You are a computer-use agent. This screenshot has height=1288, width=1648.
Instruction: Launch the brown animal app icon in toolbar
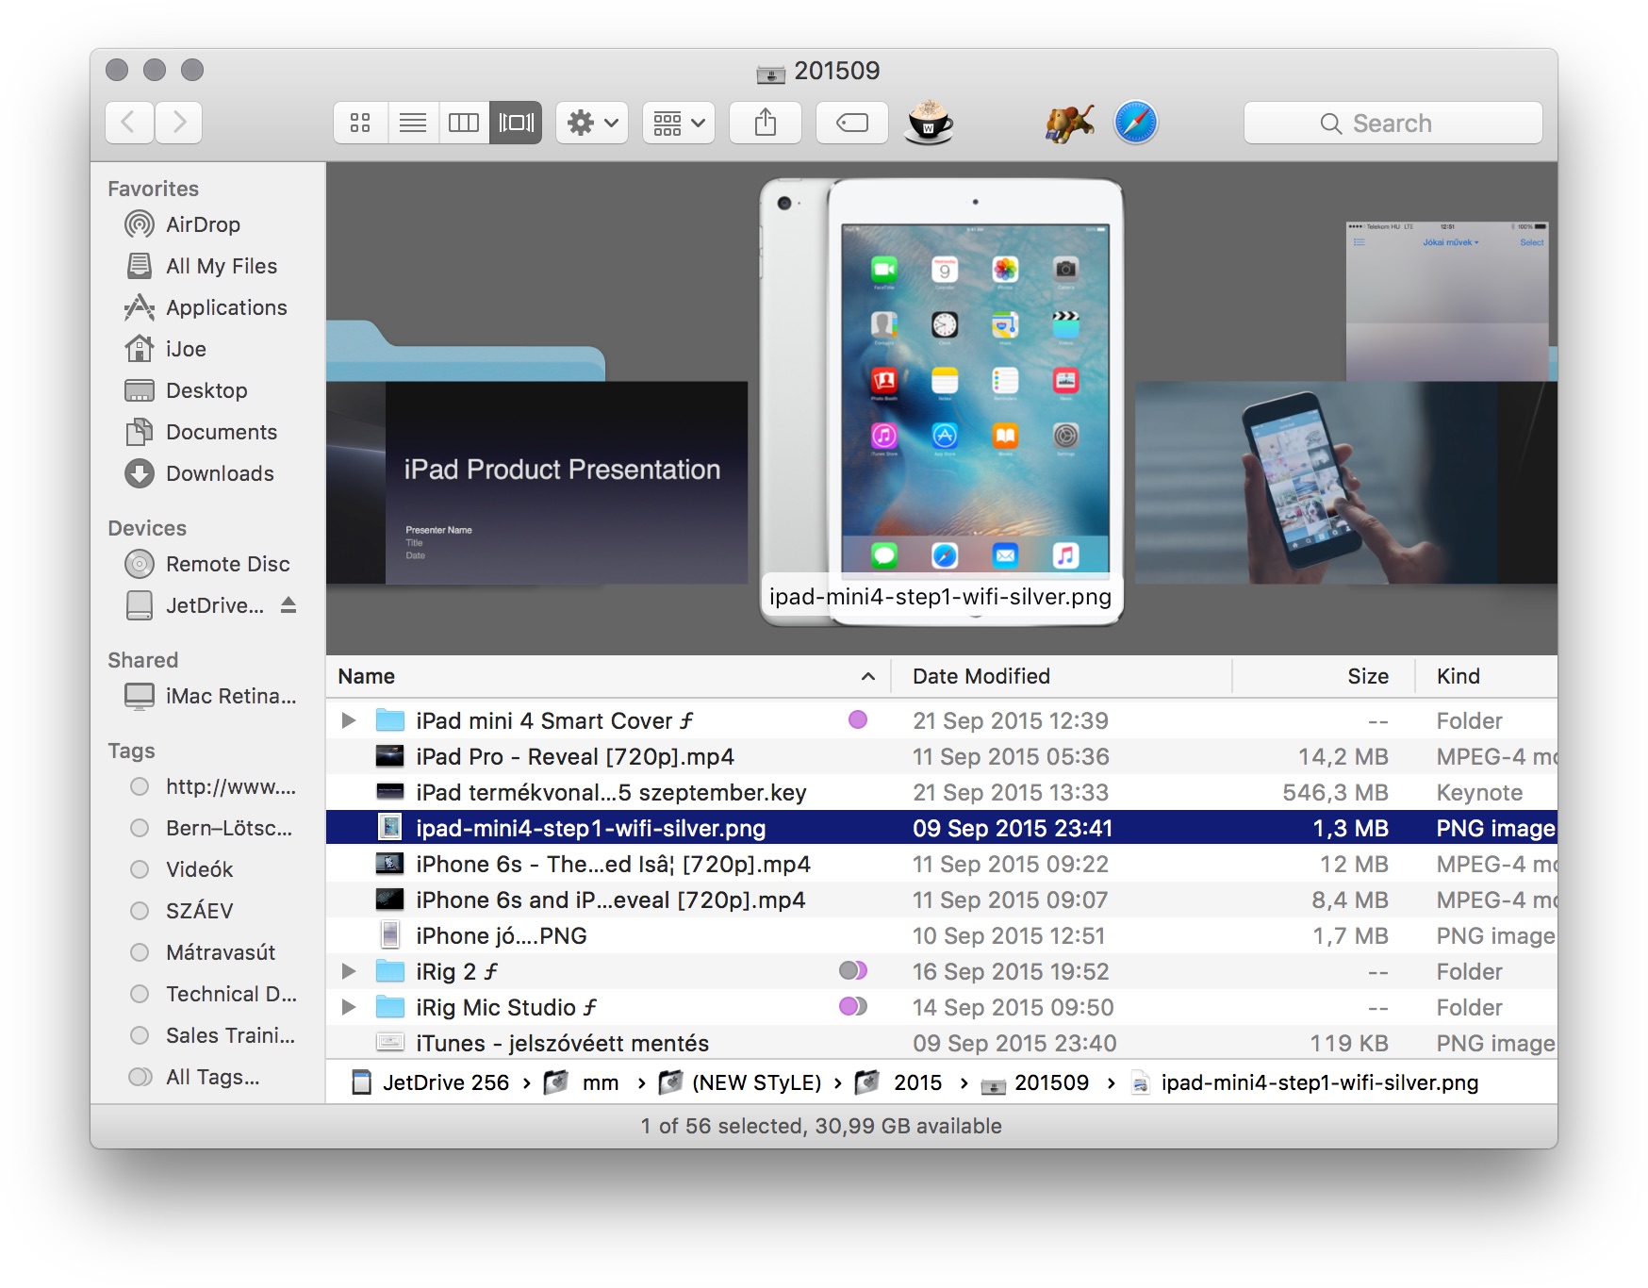[x=1069, y=123]
